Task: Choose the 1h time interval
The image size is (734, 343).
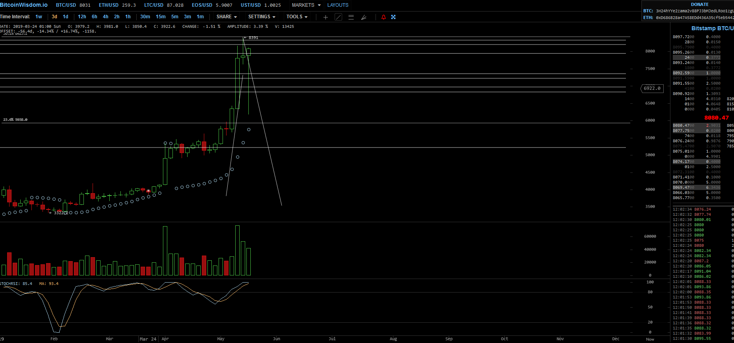Action: pyautogui.click(x=128, y=17)
